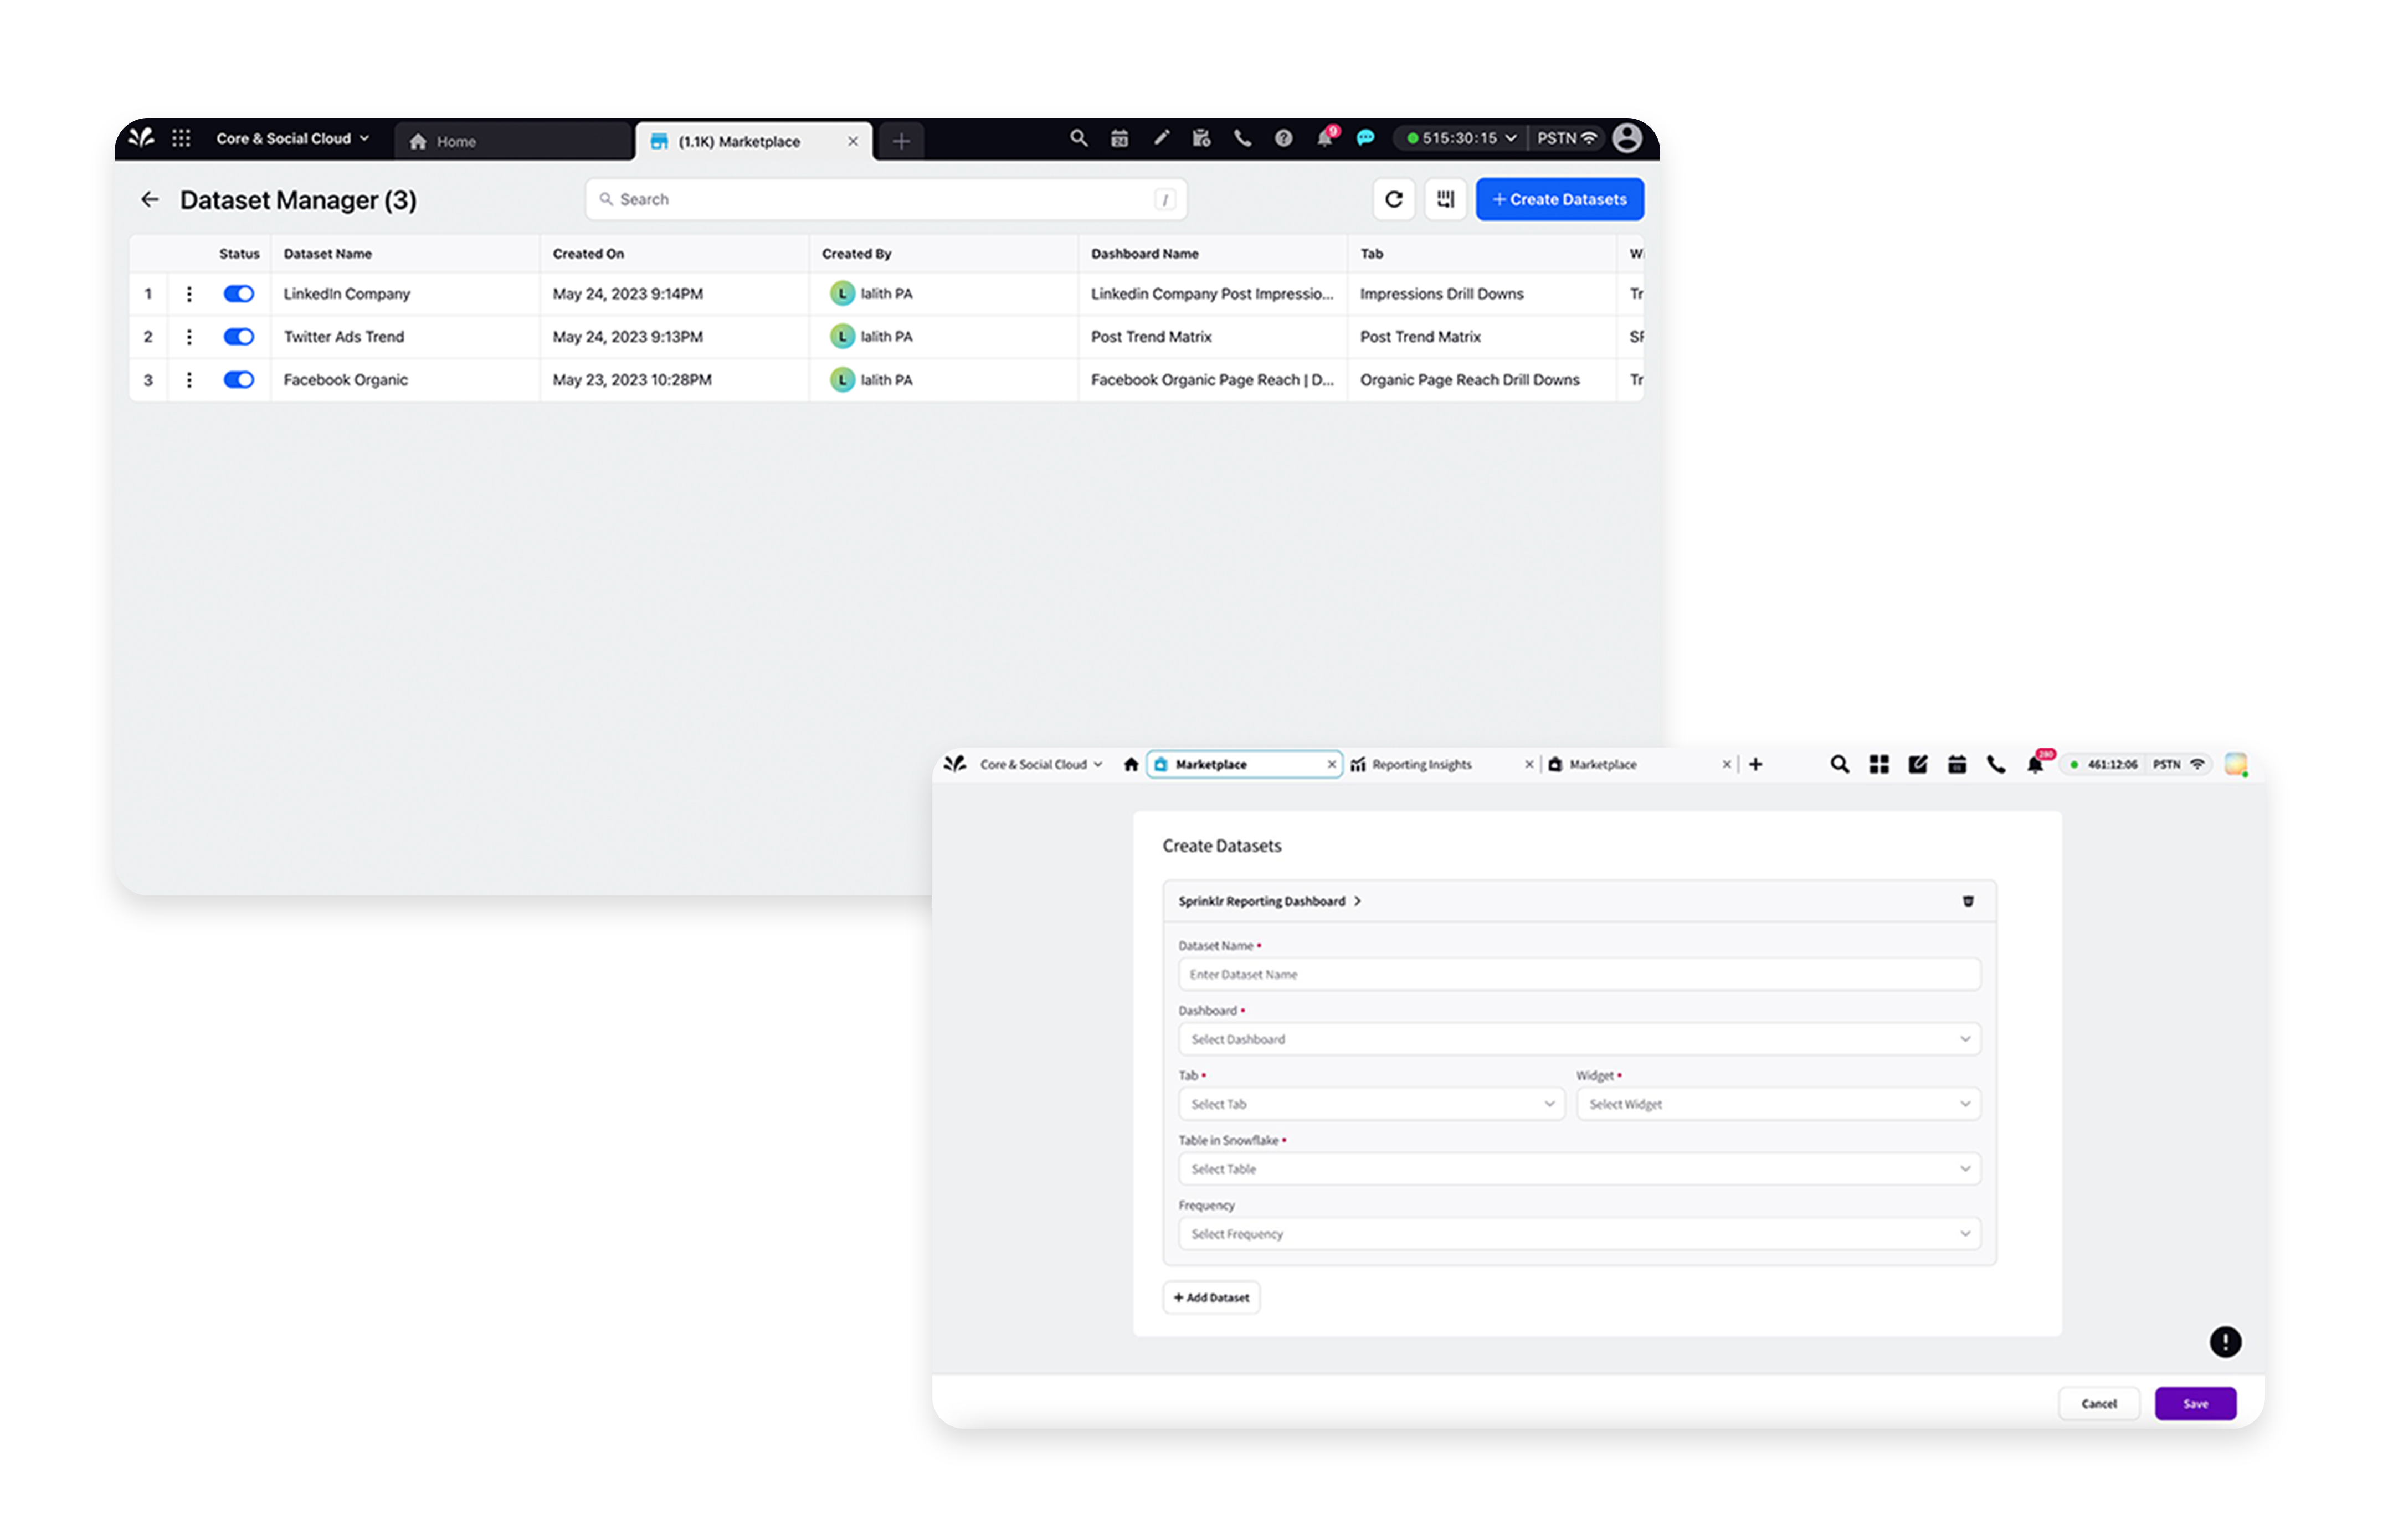The image size is (2393, 1540).
Task: Click the back arrow next to Dataset Manager
Action: coord(150,199)
